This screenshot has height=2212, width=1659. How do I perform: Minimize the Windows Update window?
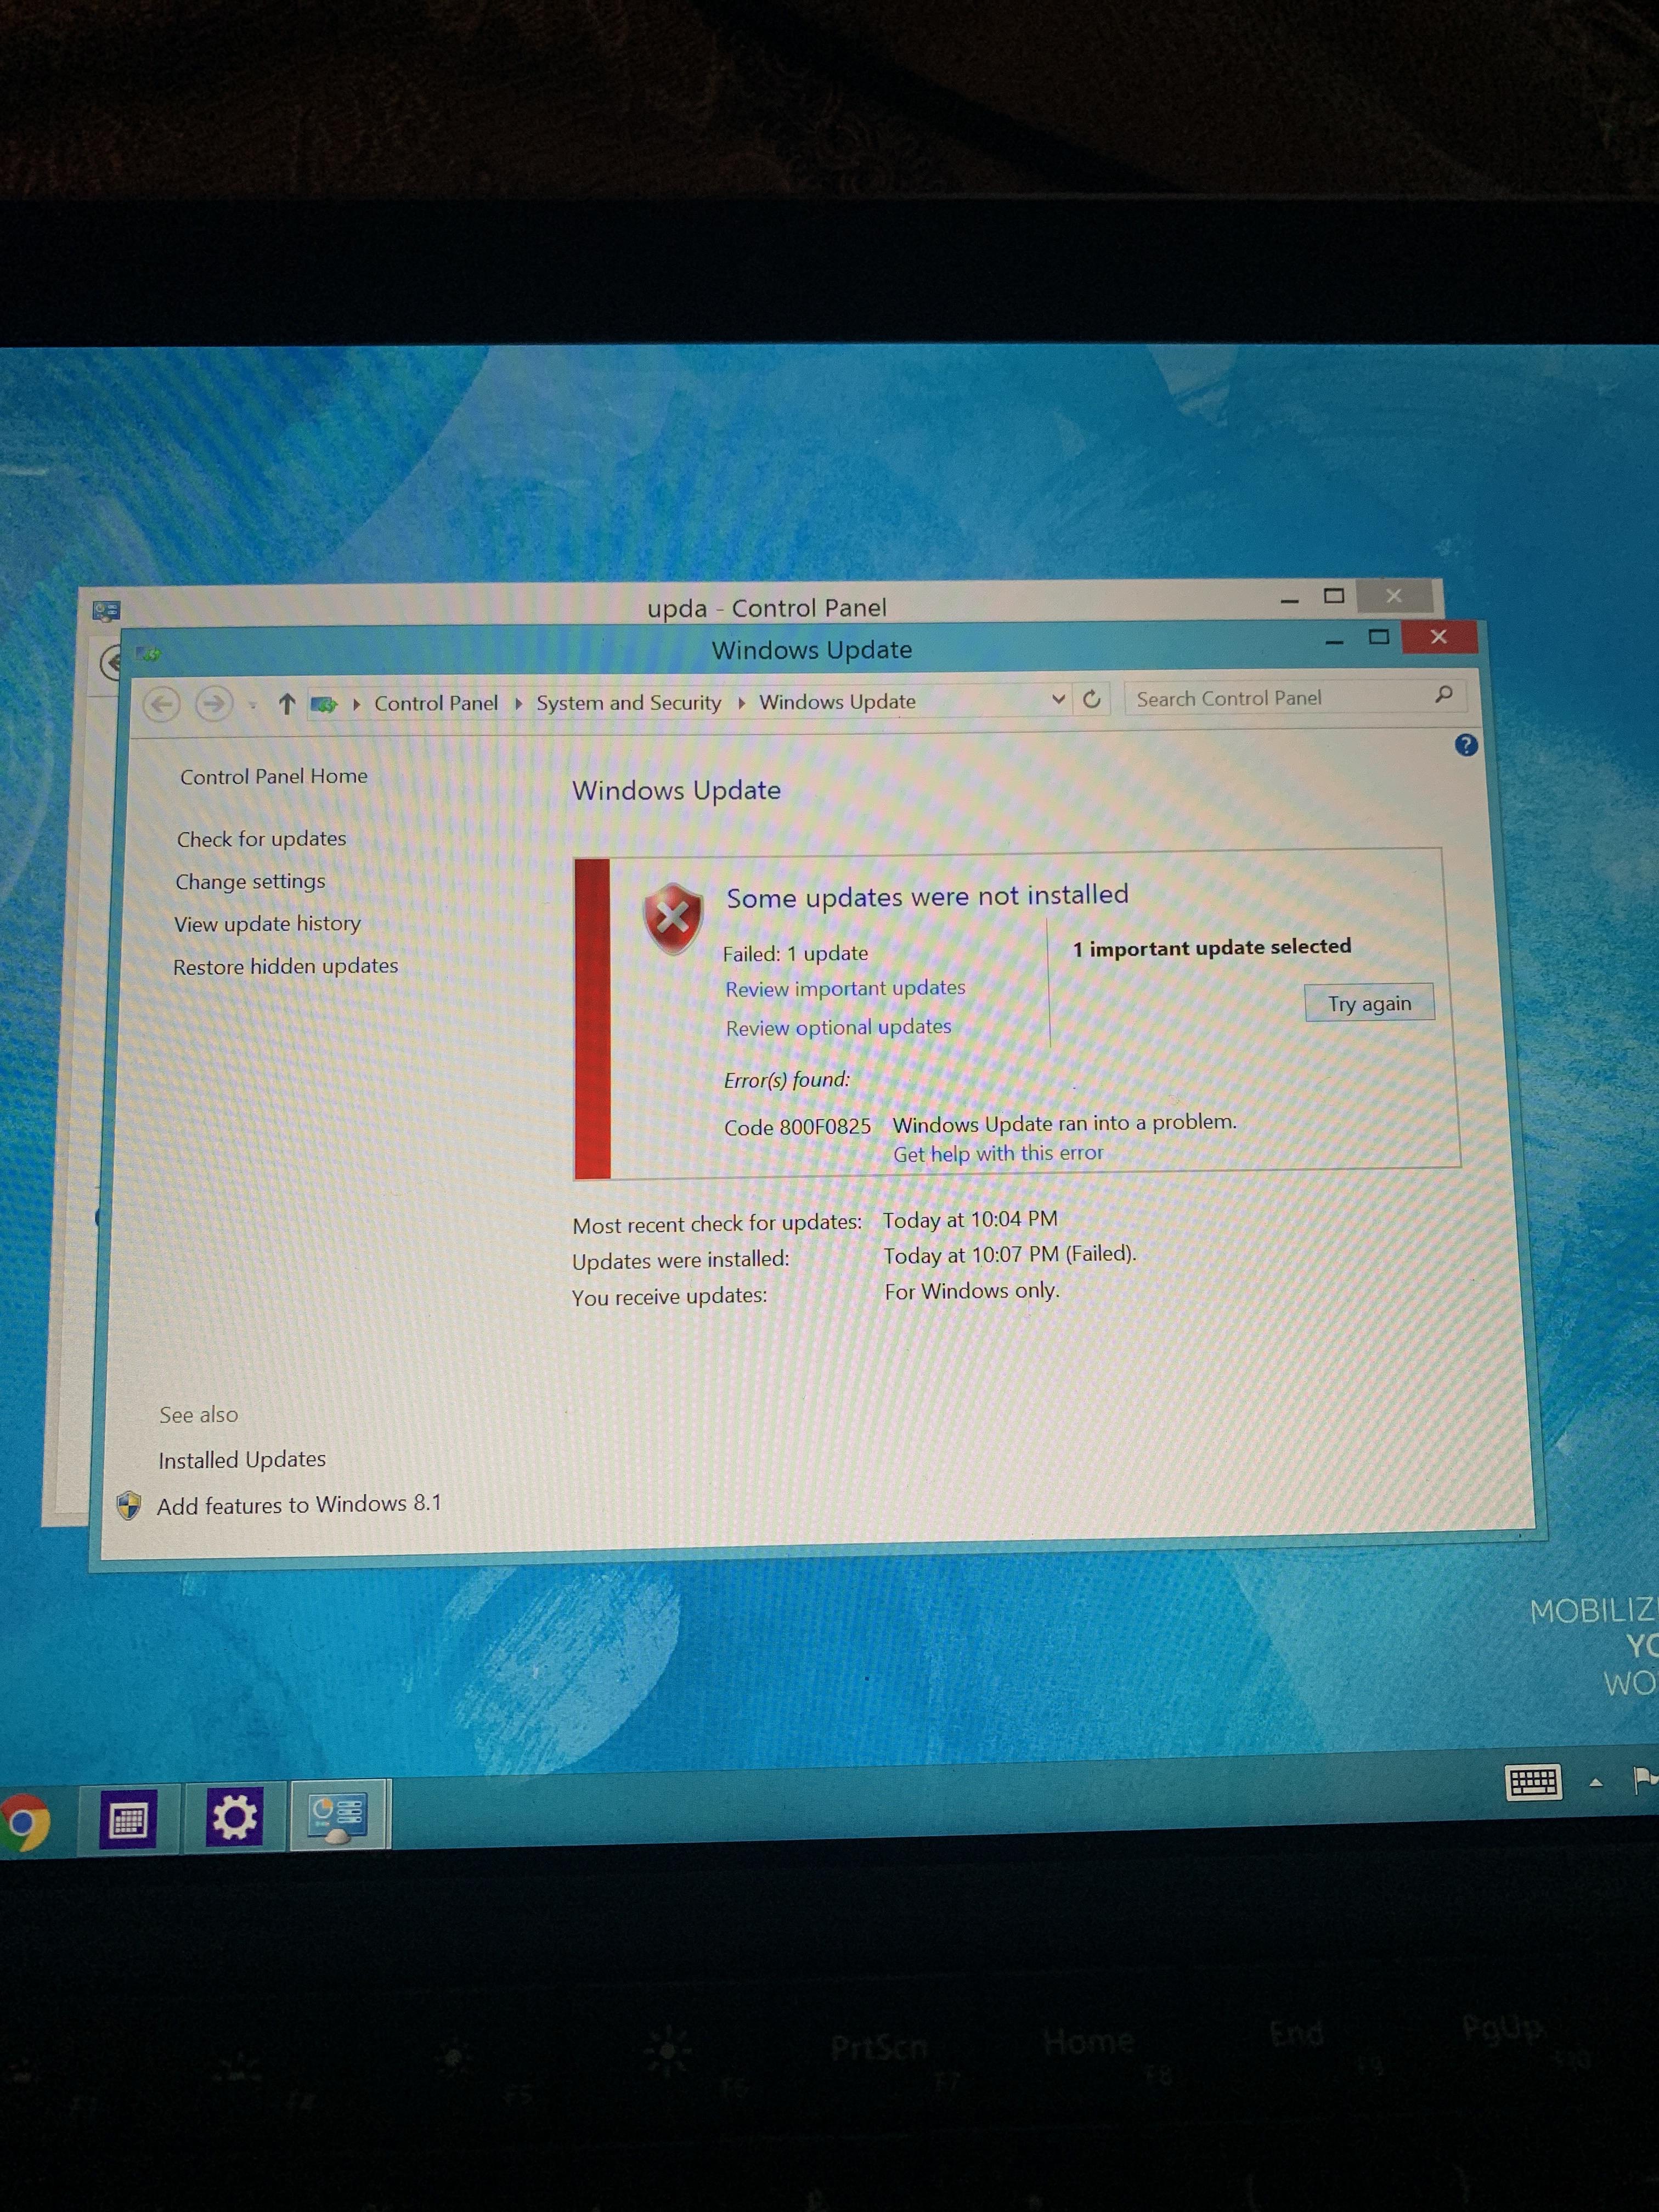[x=1334, y=641]
